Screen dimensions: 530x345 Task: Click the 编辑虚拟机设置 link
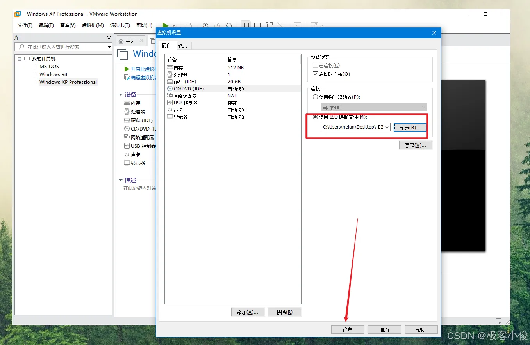(140, 78)
